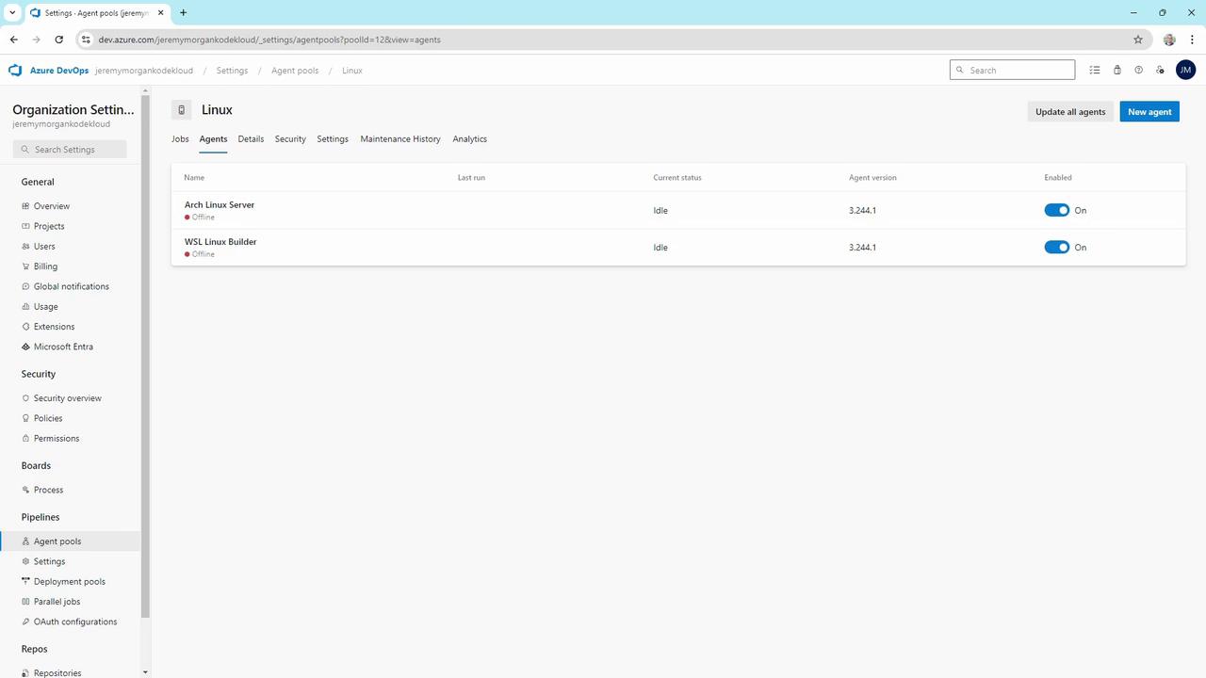Image resolution: width=1206 pixels, height=678 pixels.
Task: Sort by the Name column header
Action: click(x=194, y=178)
